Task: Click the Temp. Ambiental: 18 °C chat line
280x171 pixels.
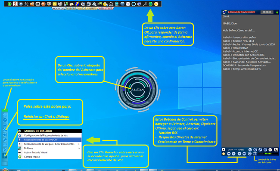Action: coord(242,69)
